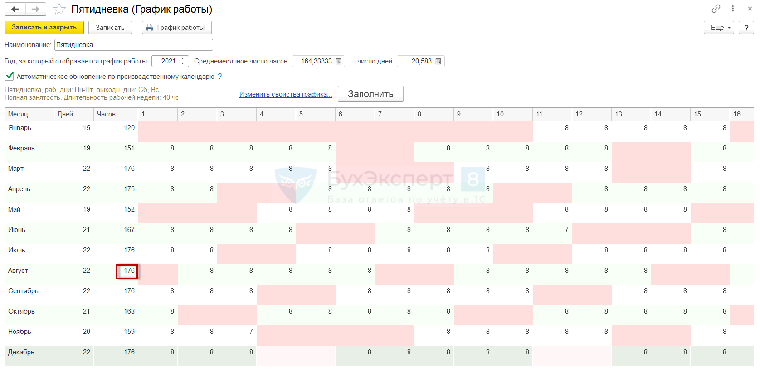Click the Заполнить button

(370, 94)
